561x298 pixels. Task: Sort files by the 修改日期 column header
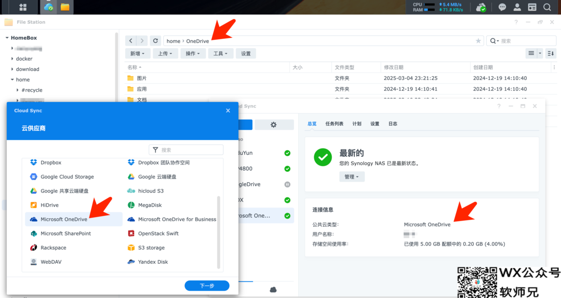click(425, 67)
